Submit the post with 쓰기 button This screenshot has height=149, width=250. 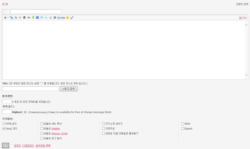tap(5, 145)
